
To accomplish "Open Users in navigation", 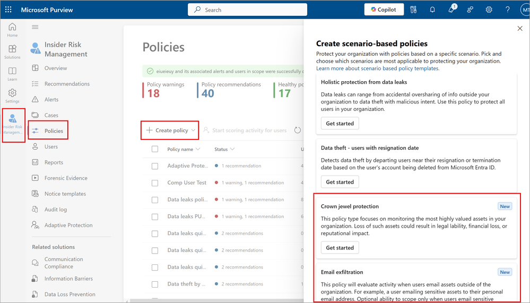I will [x=51, y=147].
